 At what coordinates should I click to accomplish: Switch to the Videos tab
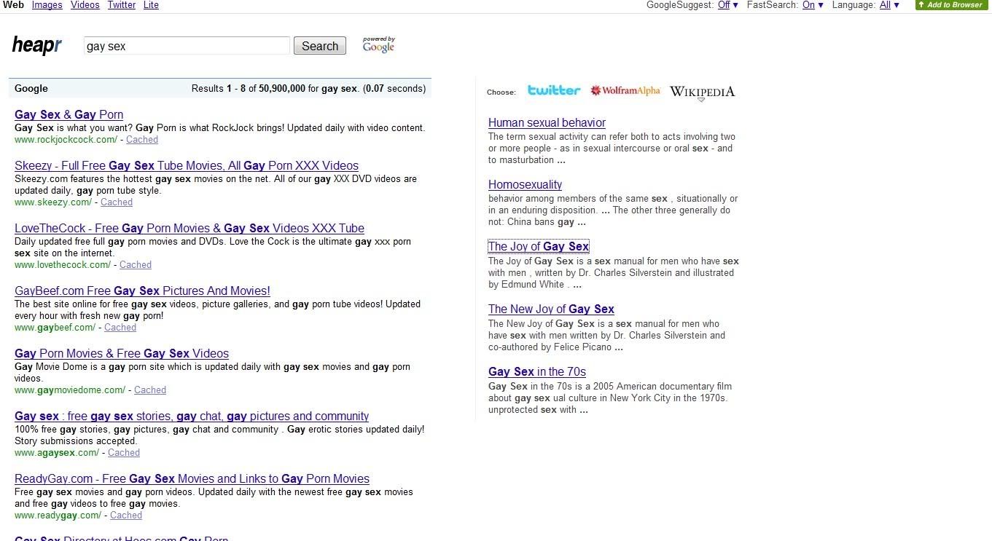(x=85, y=5)
